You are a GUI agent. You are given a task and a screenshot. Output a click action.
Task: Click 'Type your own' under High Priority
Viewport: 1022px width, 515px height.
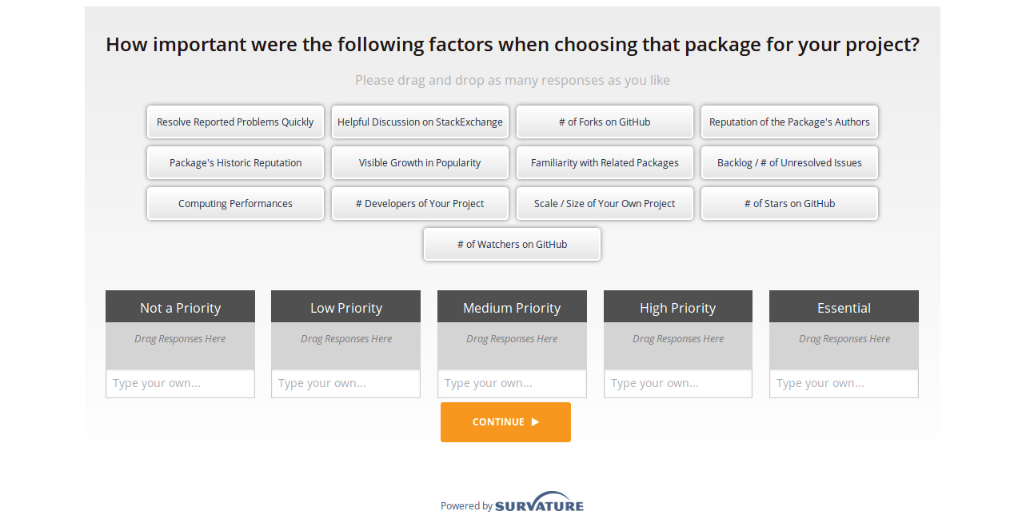[677, 384]
